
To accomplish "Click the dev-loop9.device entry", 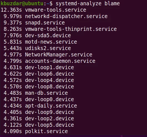I will click(49, 112).
